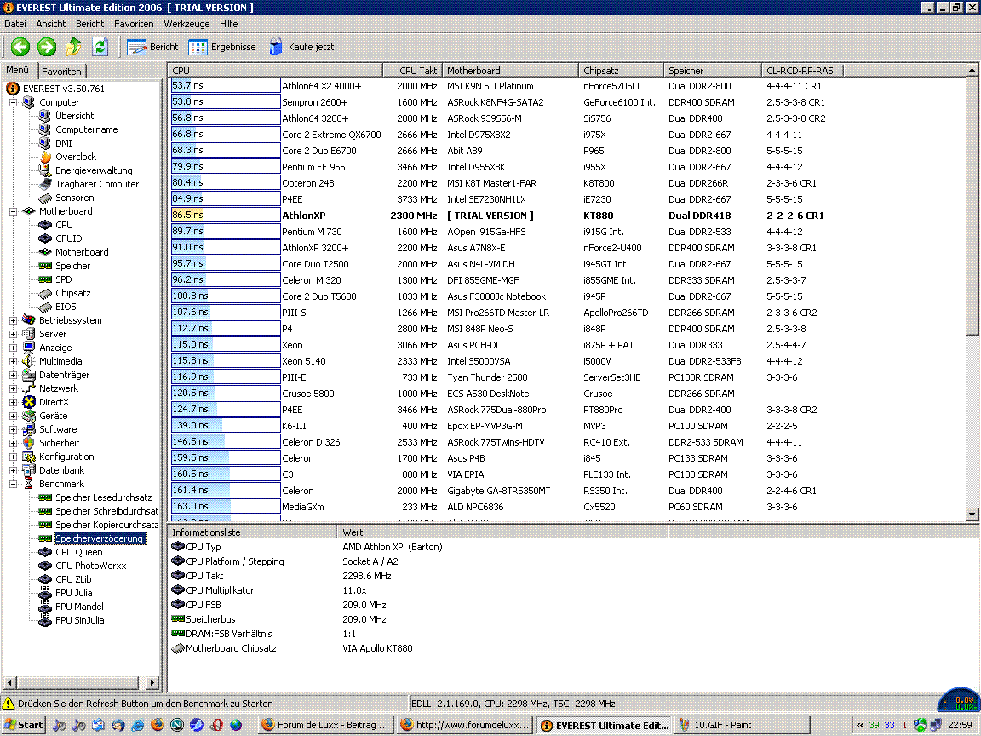
Task: Click the green forward arrow toolbar icon
Action: click(46, 47)
